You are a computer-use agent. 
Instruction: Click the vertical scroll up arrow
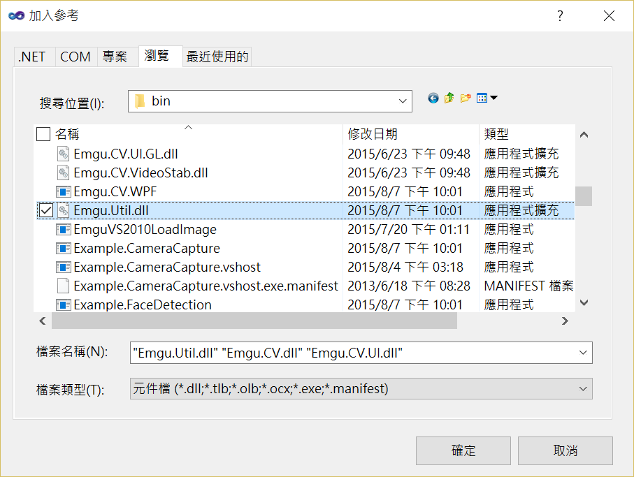coord(584,135)
